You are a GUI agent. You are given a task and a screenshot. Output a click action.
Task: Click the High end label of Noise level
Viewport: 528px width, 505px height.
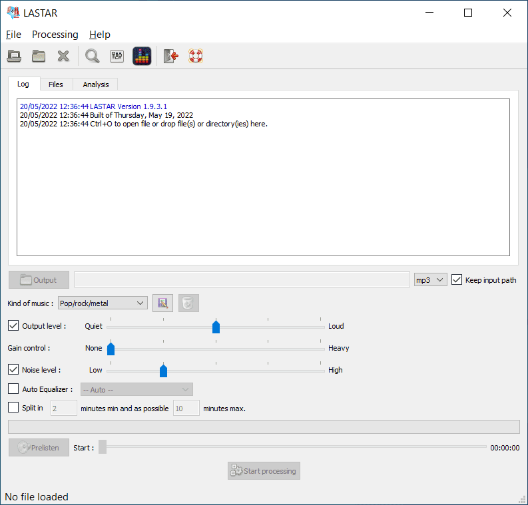[335, 370]
